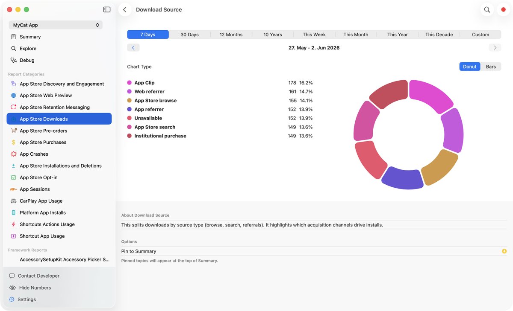Click the Institutional purchase legend row
Screen dimensions: 513x311
click(x=220, y=136)
